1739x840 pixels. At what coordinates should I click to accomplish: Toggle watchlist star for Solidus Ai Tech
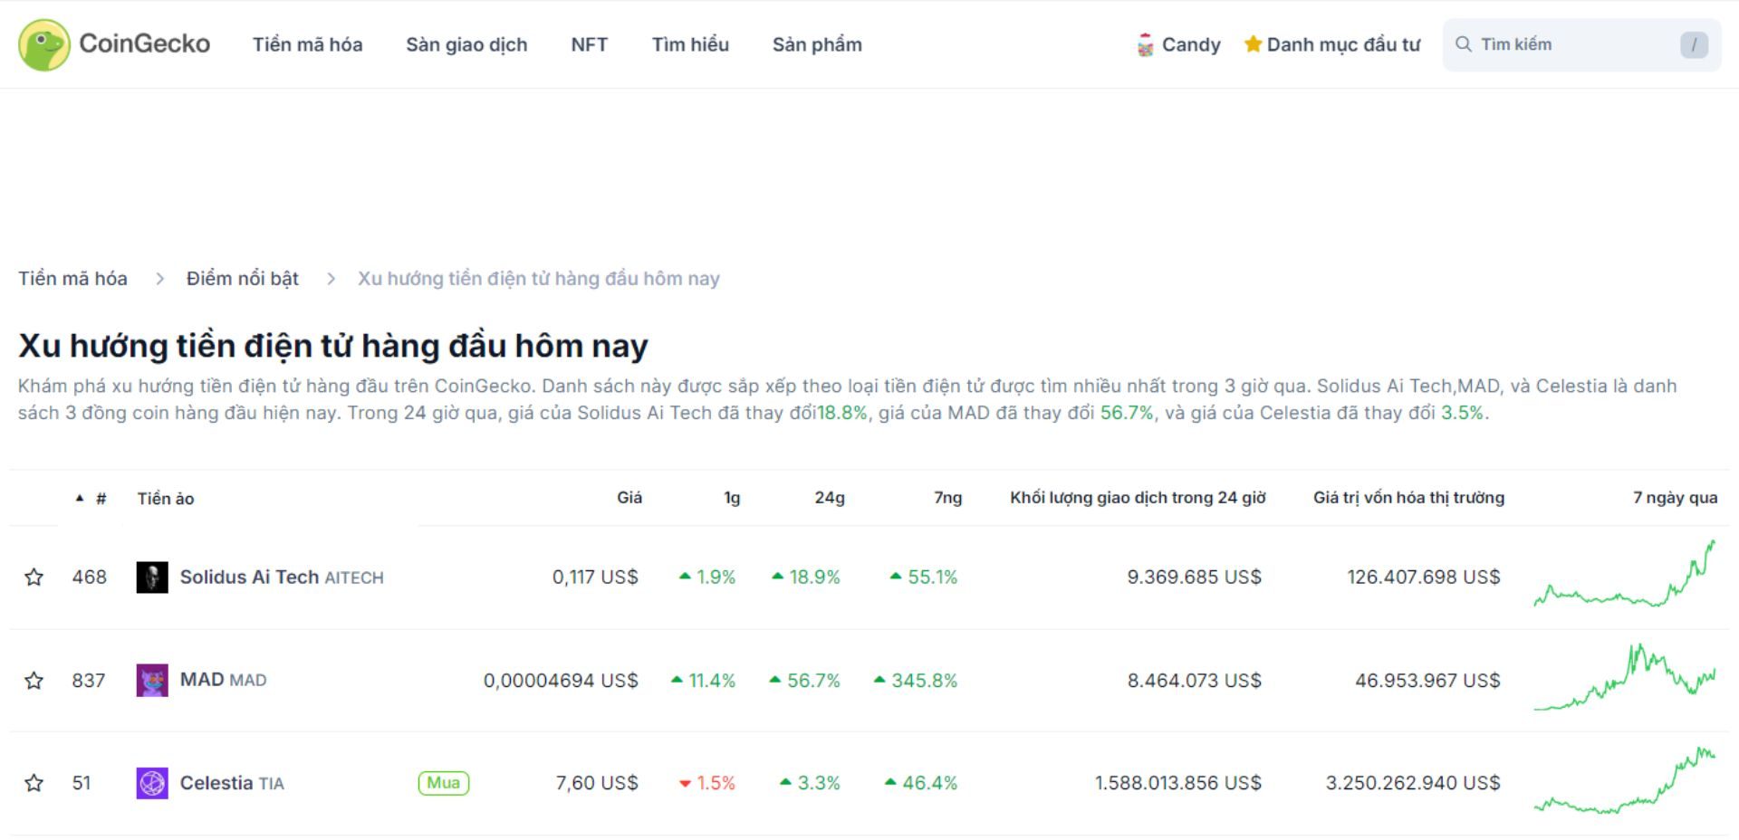tap(34, 577)
